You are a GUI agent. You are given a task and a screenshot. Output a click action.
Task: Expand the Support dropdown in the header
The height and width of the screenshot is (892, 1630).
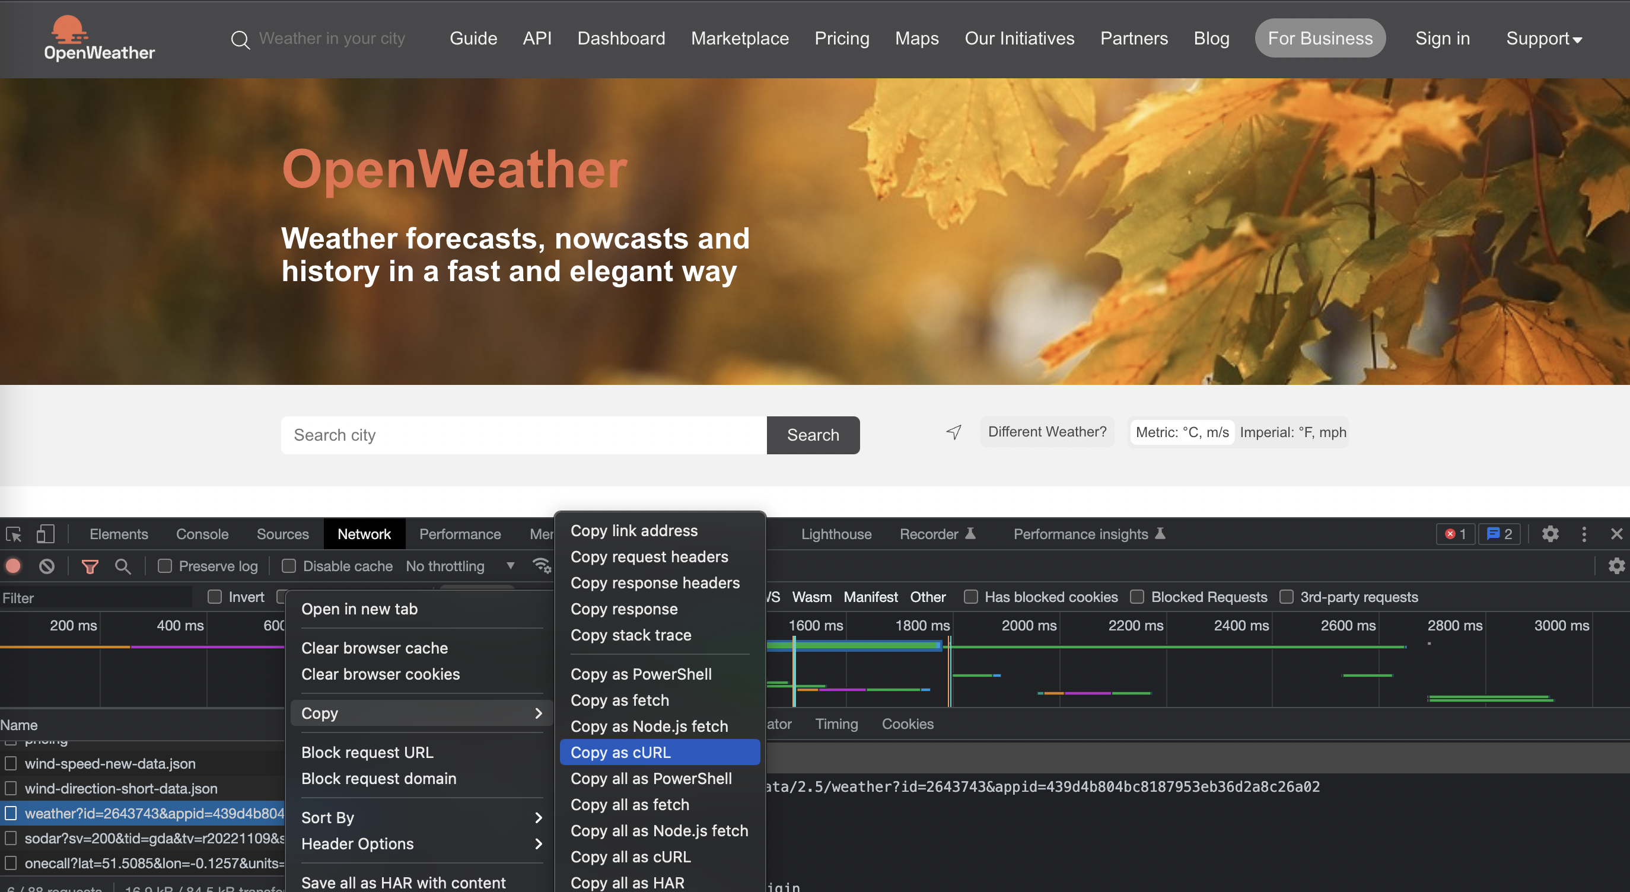click(1544, 39)
